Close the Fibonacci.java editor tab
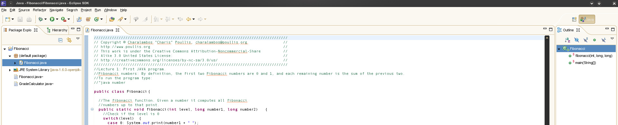 117,30
